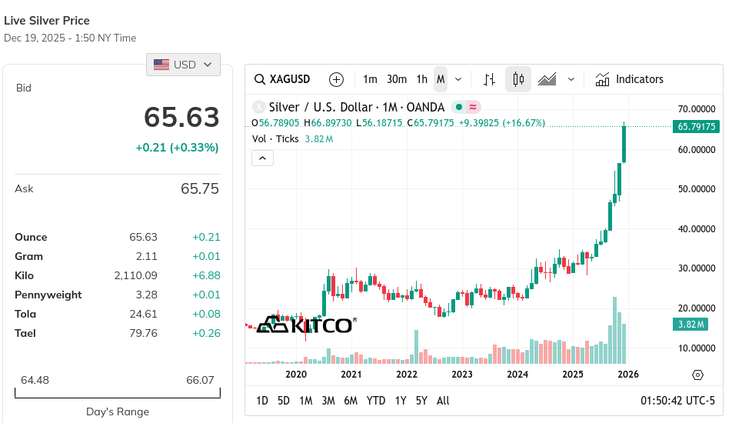Set the chart range to 1D
The height and width of the screenshot is (423, 732).
point(262,401)
